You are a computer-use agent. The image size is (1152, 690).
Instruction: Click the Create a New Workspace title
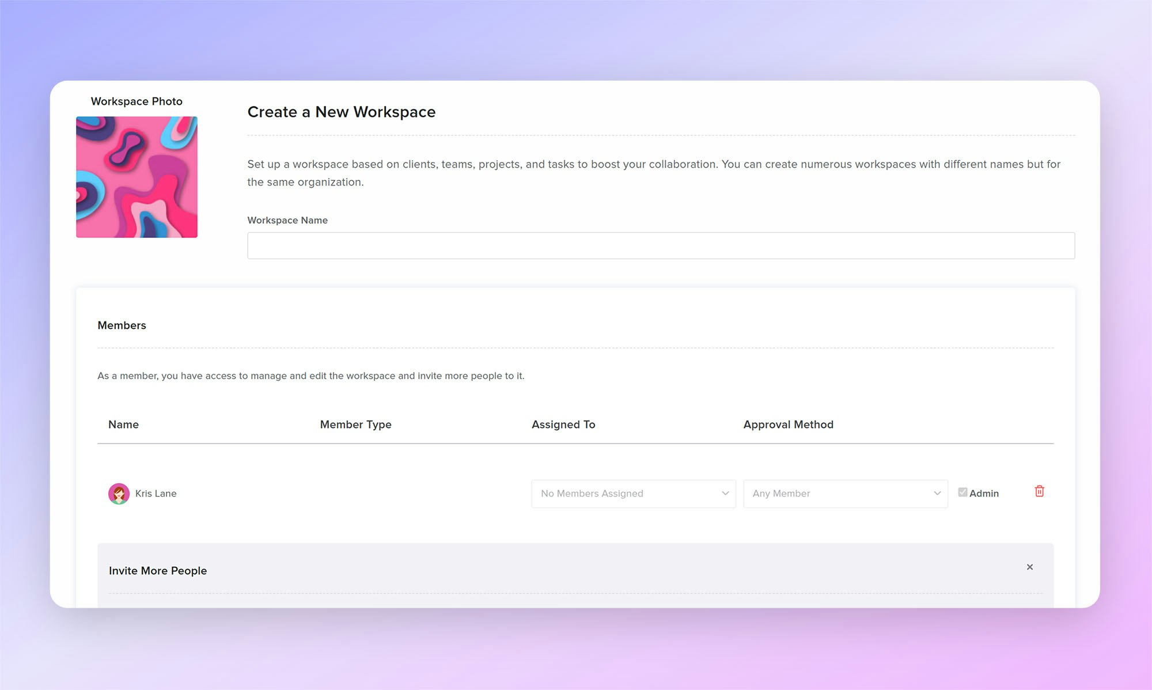341,112
